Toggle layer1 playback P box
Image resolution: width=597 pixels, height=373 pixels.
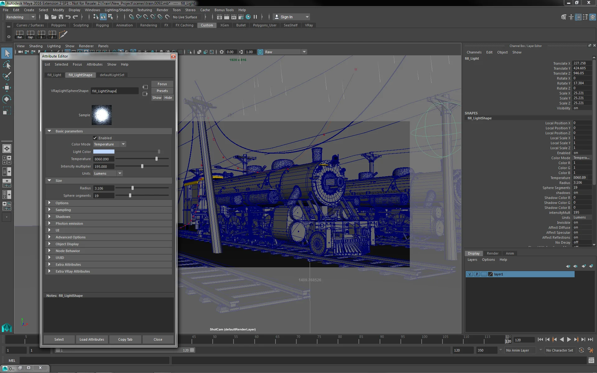click(477, 274)
